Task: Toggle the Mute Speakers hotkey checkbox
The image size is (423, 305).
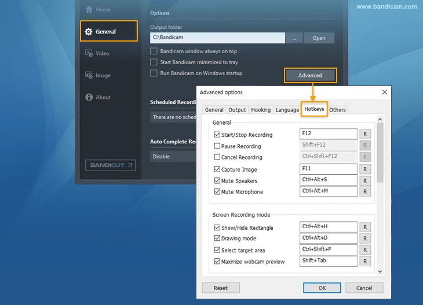Action: point(217,180)
